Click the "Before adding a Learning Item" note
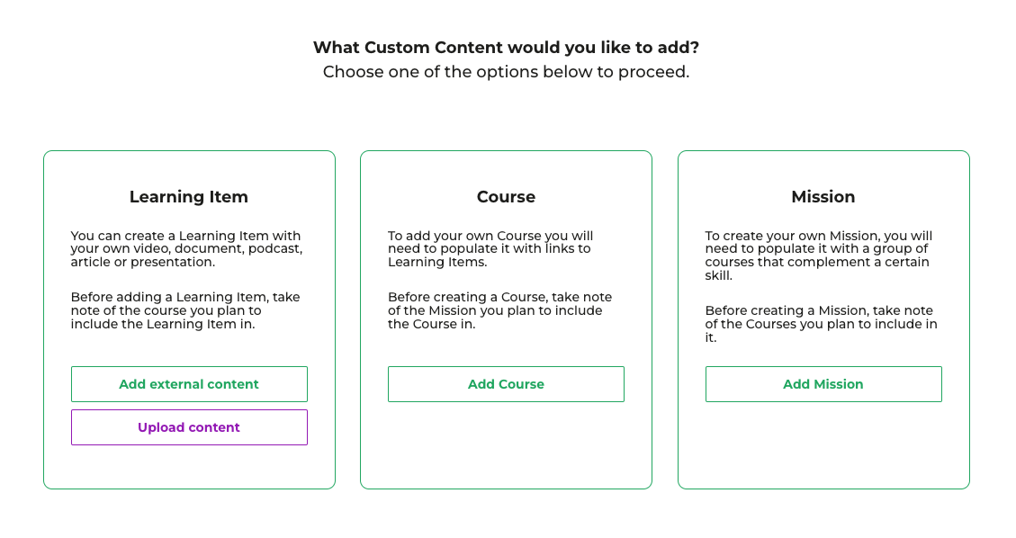Screen dimensions: 1016x538 click(185, 310)
